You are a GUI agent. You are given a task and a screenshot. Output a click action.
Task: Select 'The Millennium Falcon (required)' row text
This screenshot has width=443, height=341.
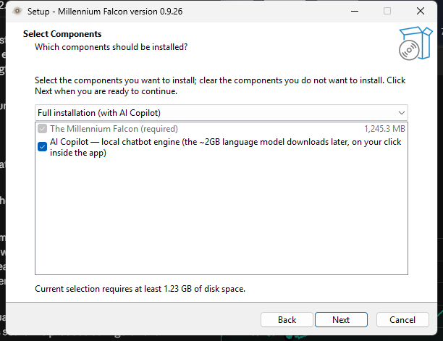[x=114, y=129]
